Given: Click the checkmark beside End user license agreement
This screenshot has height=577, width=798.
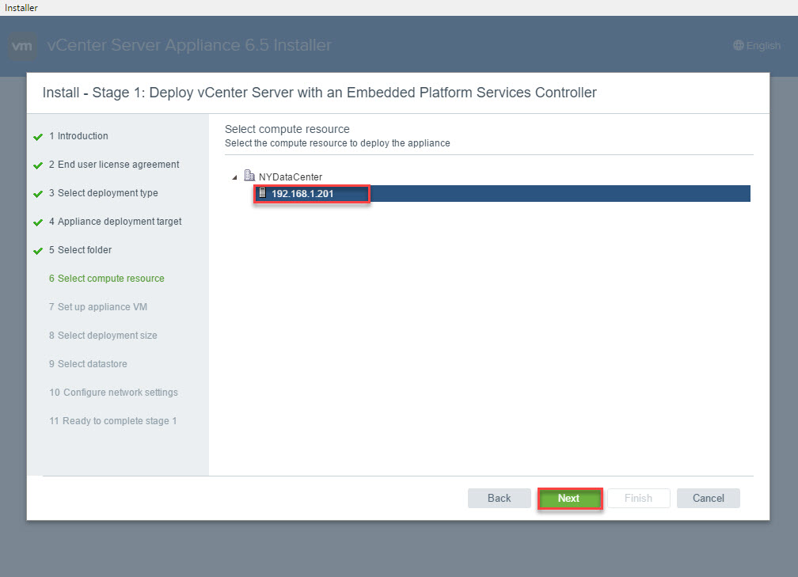Looking at the screenshot, I should click(38, 165).
